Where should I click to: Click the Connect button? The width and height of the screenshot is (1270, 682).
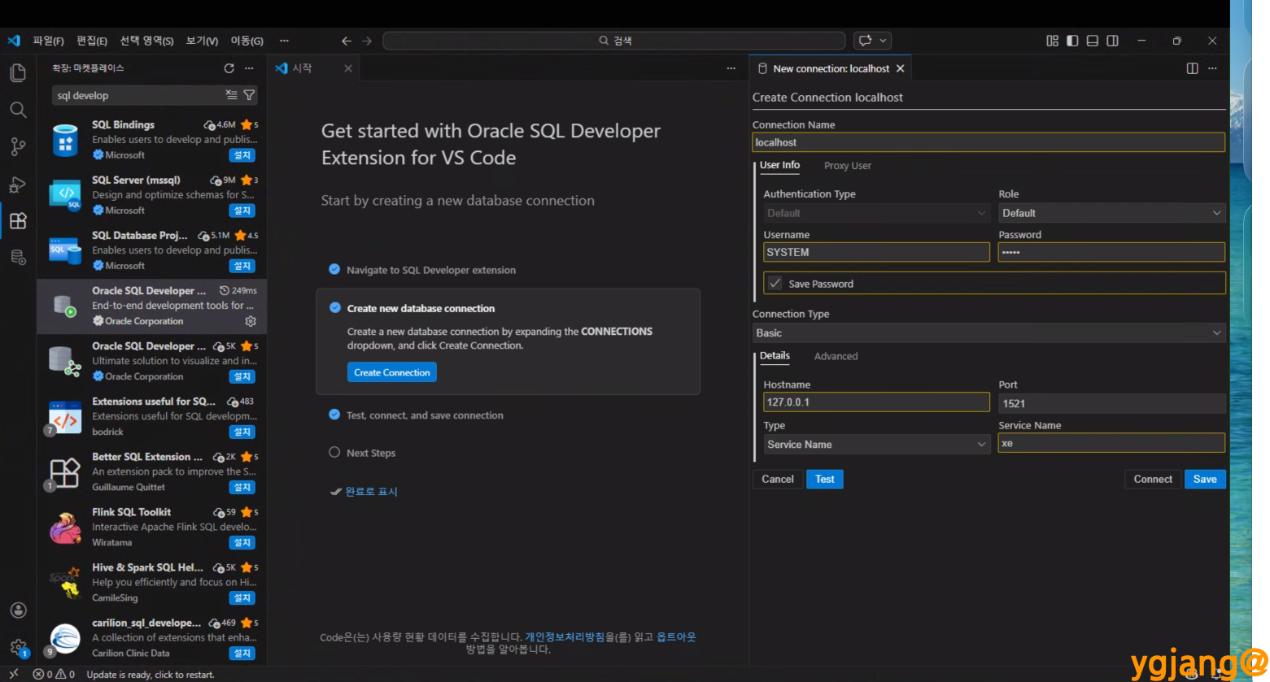pos(1153,479)
